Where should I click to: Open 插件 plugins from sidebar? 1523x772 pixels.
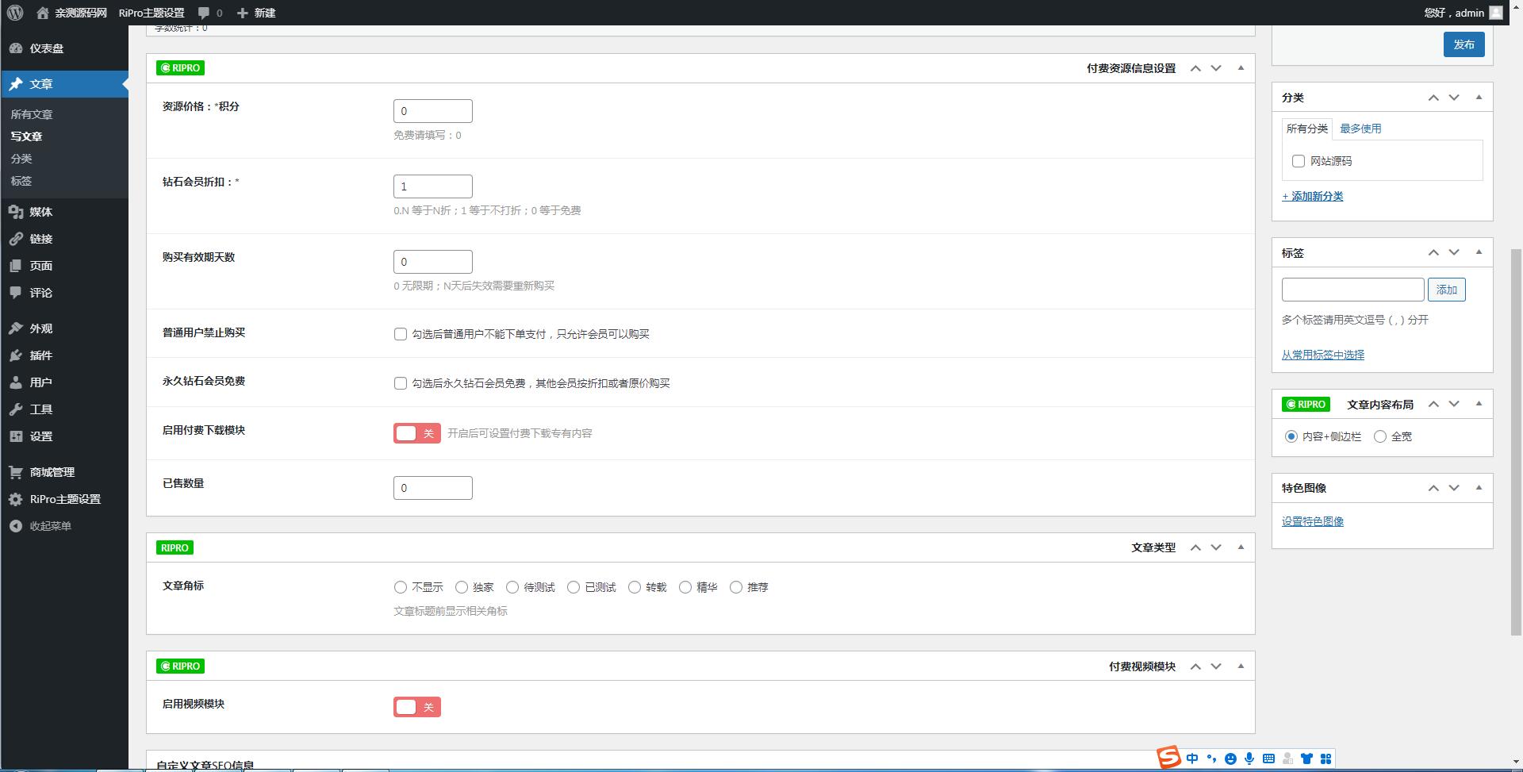(41, 355)
